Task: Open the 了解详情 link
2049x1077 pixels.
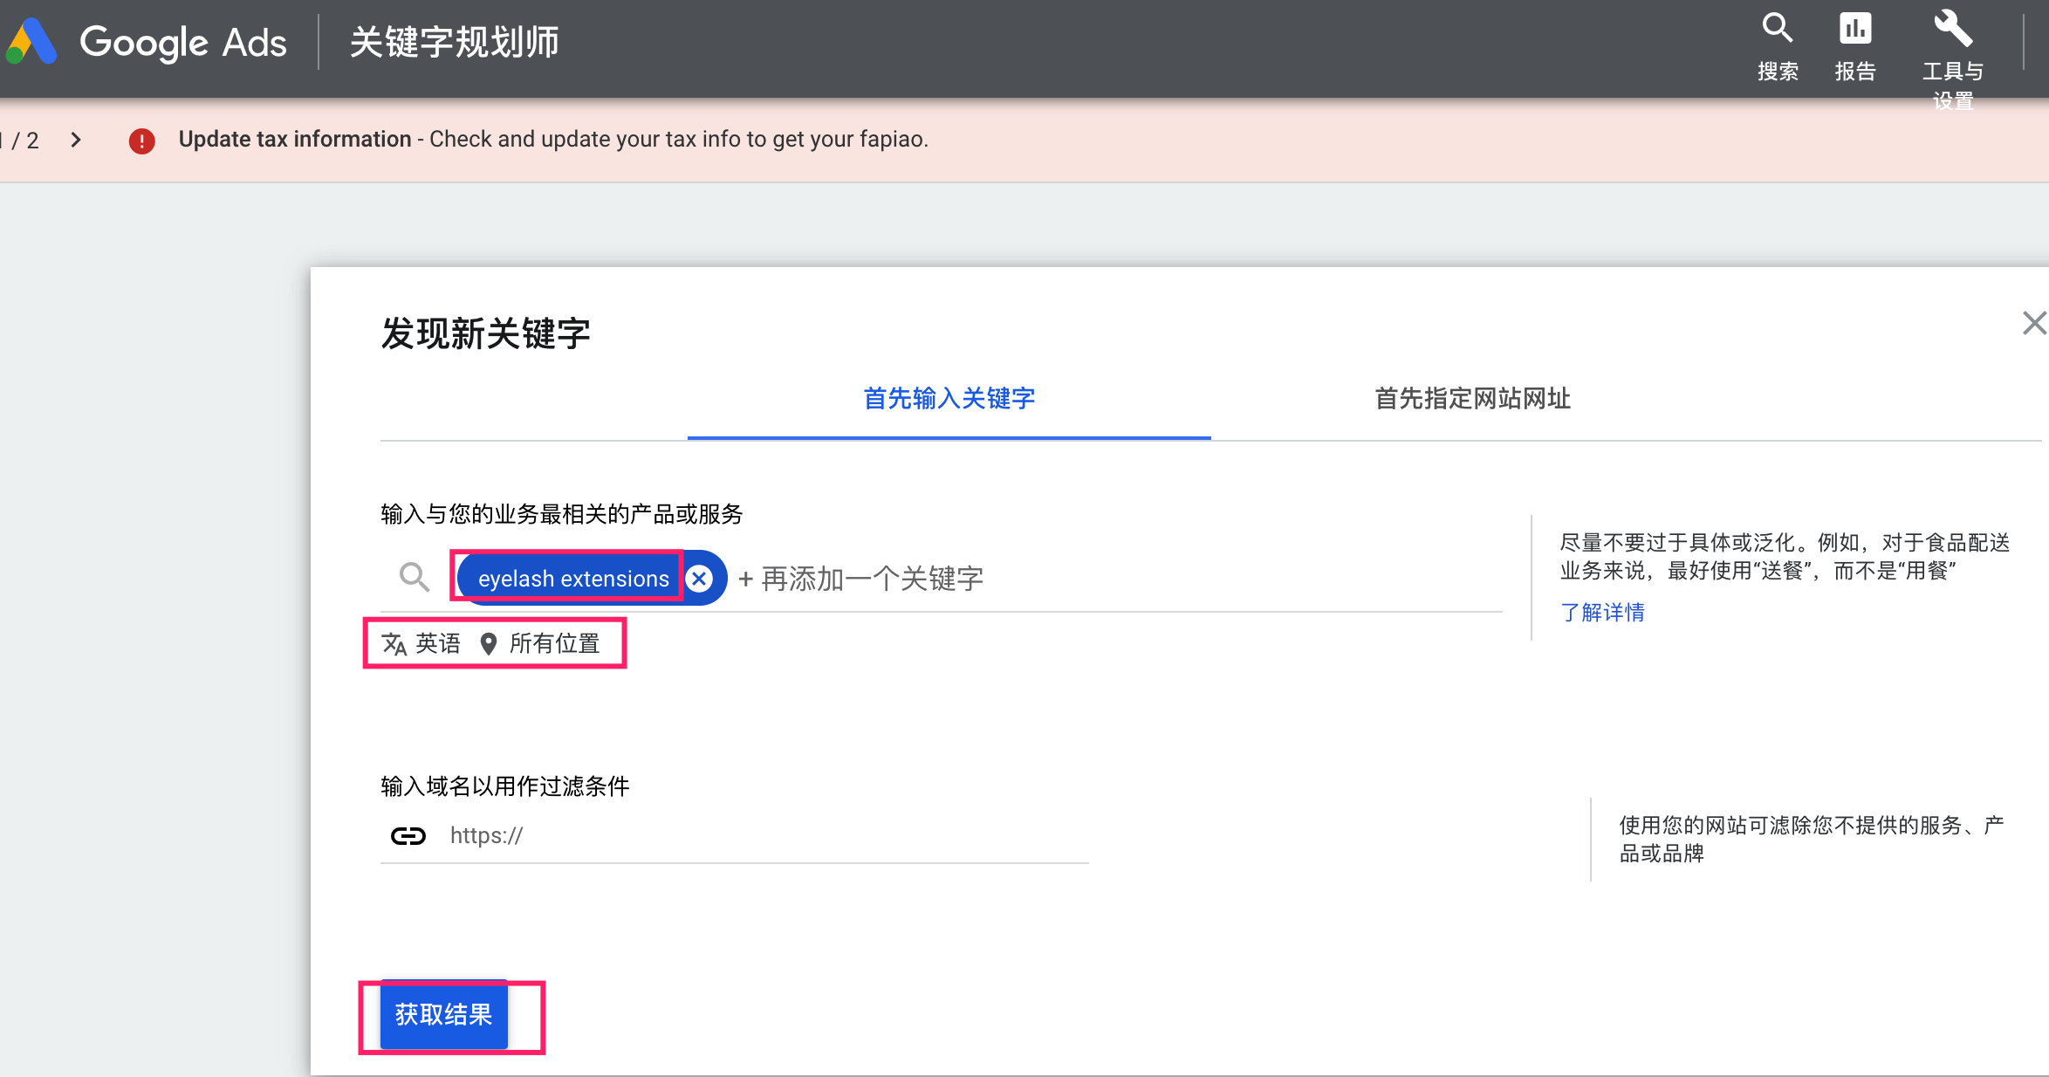Action: click(1602, 613)
